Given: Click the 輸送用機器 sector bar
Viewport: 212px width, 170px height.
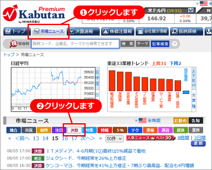Looking at the screenshot, I should pos(112,80).
